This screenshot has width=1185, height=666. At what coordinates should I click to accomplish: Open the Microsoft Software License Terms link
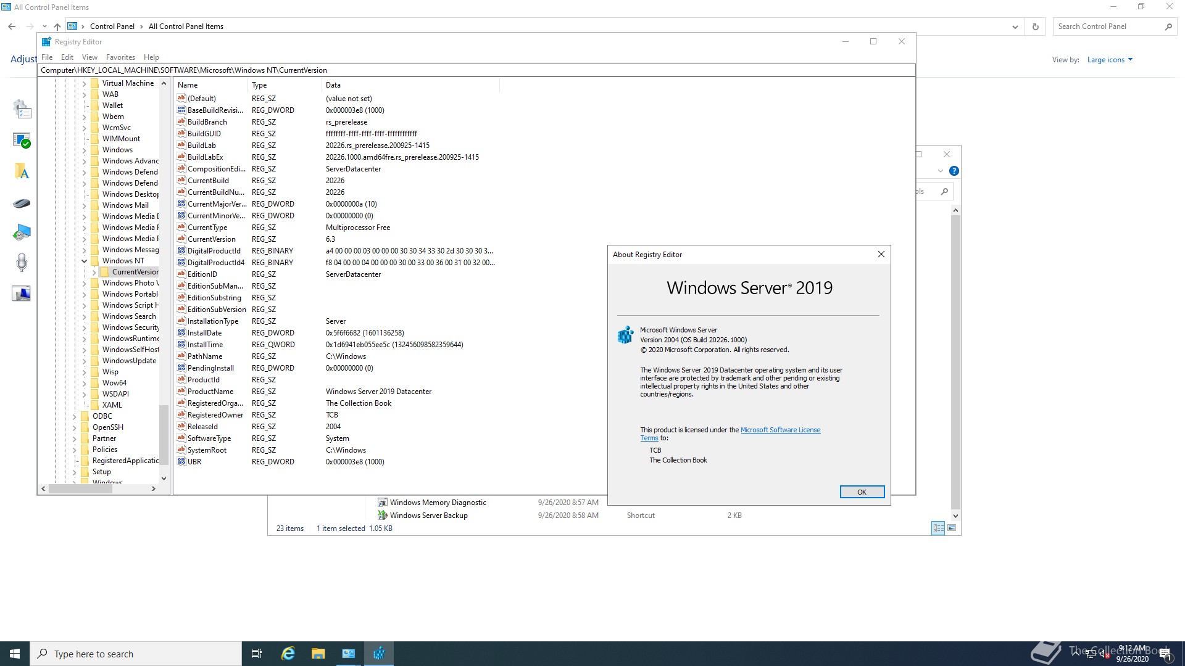pos(780,430)
